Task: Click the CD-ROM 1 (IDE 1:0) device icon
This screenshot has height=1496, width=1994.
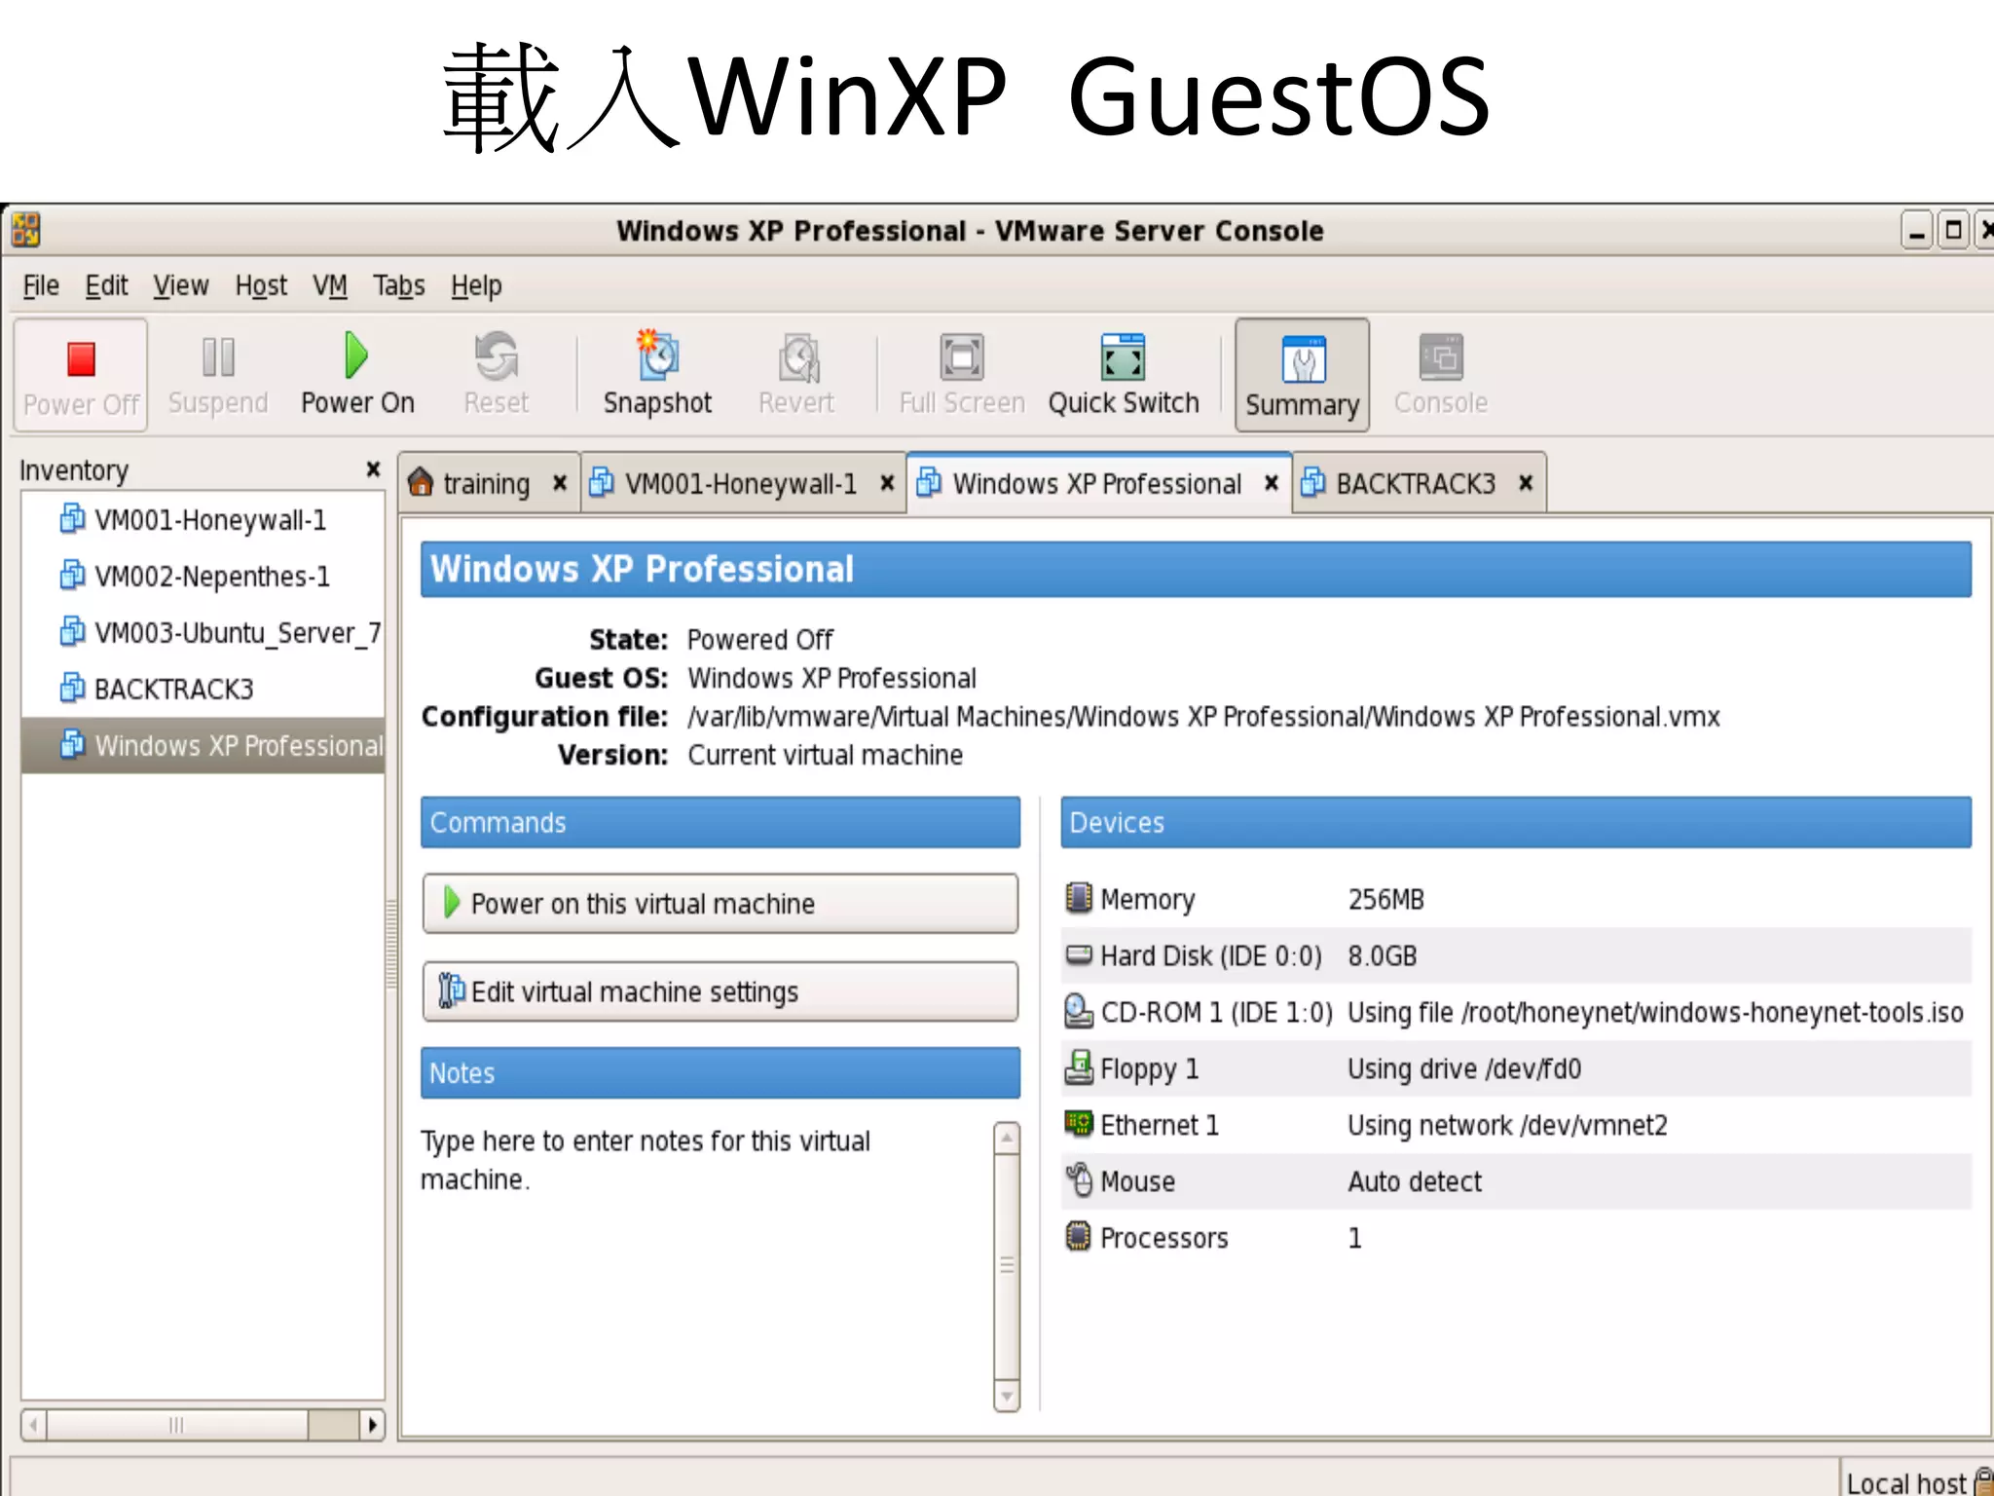Action: [1078, 1011]
